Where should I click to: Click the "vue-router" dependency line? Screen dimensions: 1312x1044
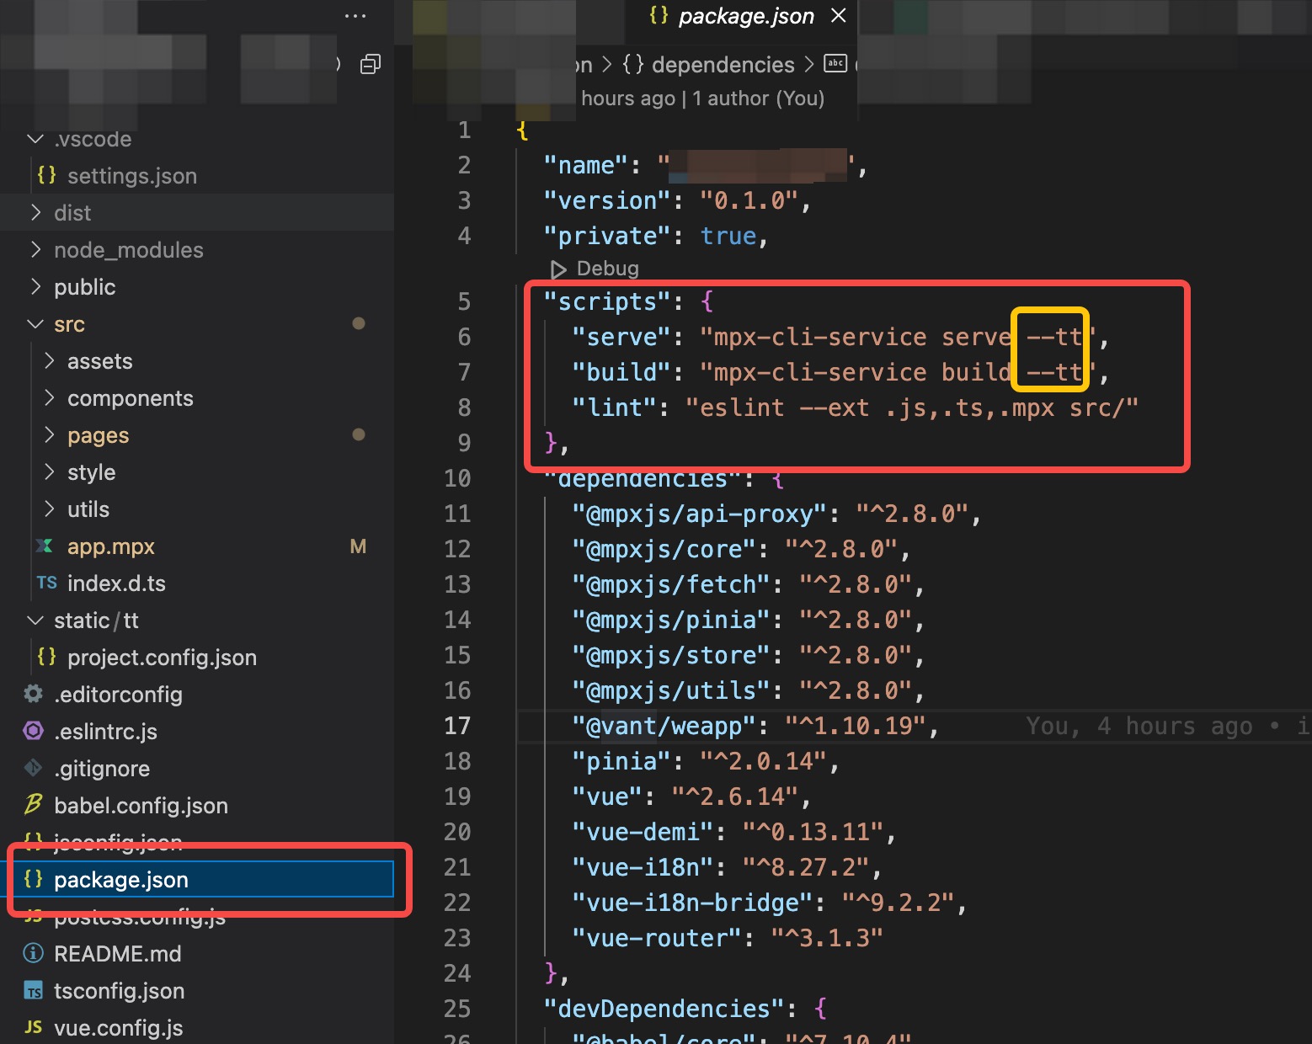point(728,938)
